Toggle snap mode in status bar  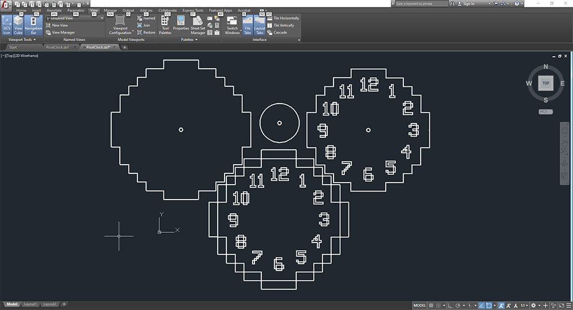click(x=438, y=305)
